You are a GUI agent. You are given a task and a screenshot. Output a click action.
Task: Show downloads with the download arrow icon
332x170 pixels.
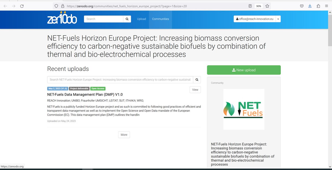tap(310, 6)
